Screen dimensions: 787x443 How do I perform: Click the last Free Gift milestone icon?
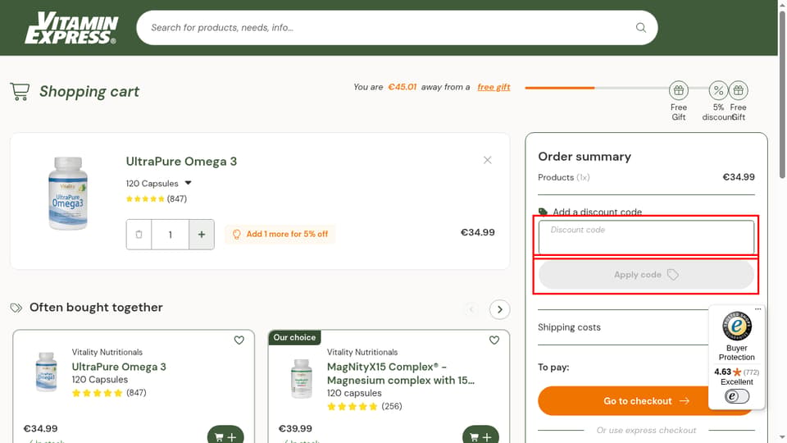[739, 90]
